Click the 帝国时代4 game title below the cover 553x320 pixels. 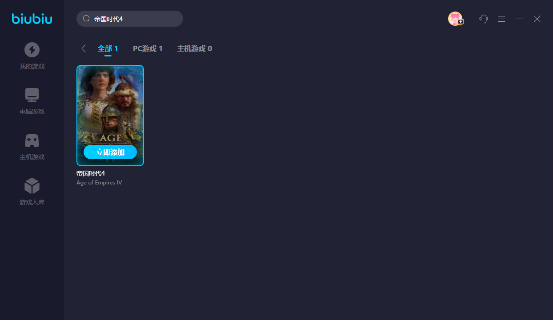(x=91, y=173)
